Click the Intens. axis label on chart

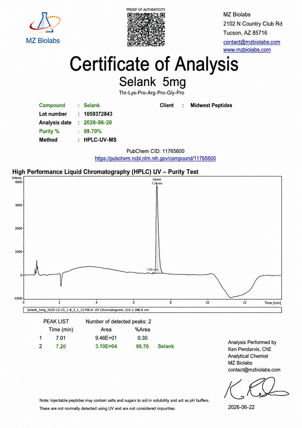tap(17, 178)
